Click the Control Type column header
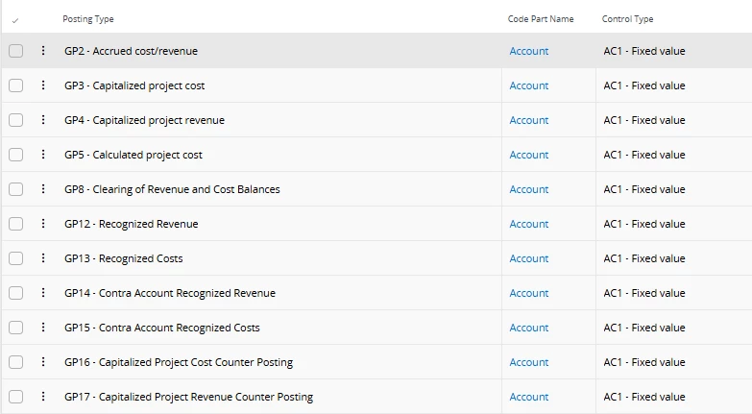Viewport: 752px width, 414px height. 627,19
